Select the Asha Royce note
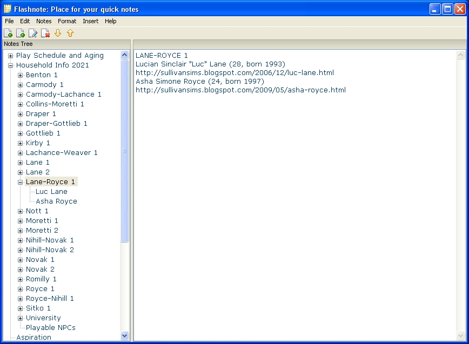The height and width of the screenshot is (344, 469). tap(56, 201)
